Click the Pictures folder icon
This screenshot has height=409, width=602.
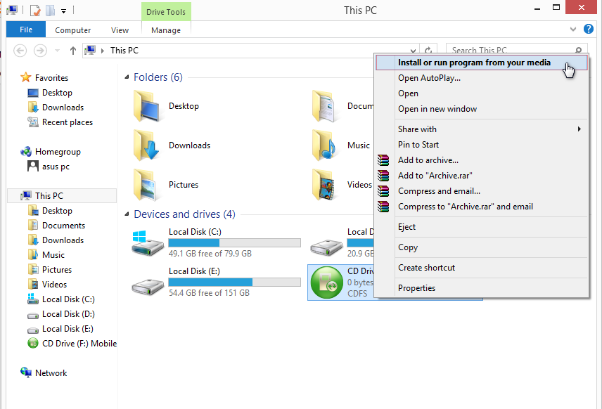(146, 185)
